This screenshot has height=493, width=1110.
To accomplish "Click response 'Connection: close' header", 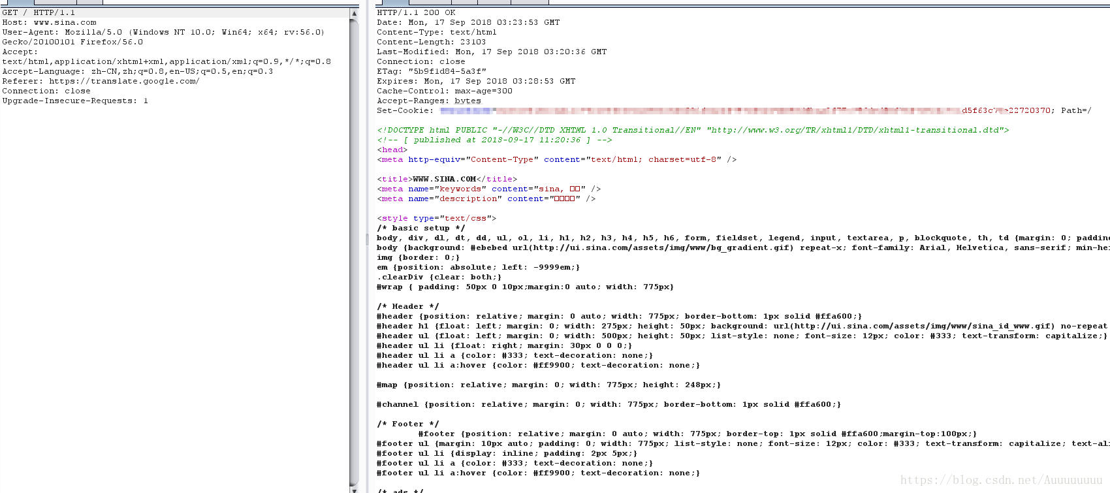I will (x=421, y=61).
